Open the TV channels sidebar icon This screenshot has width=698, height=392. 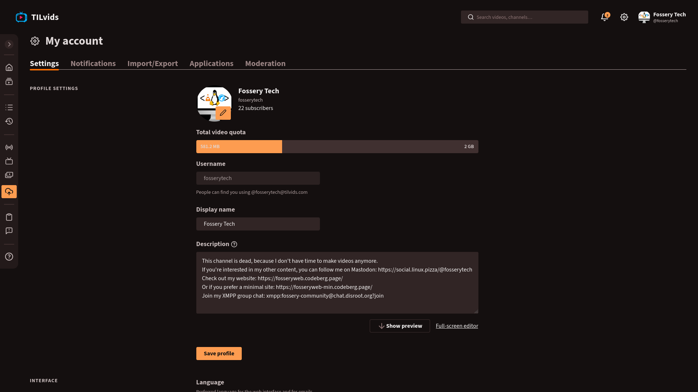coord(9,161)
